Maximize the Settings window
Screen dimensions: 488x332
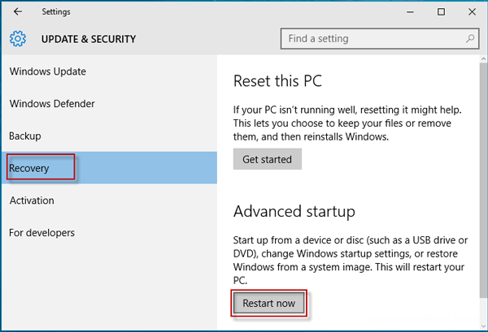coord(441,12)
